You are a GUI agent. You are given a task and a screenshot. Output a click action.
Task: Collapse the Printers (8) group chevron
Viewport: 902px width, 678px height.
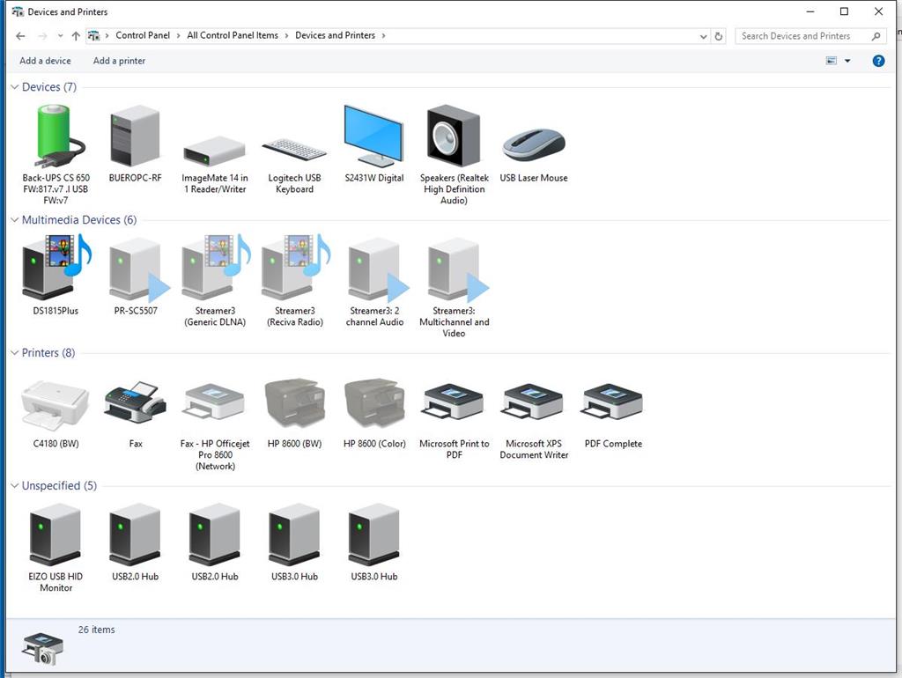[14, 352]
